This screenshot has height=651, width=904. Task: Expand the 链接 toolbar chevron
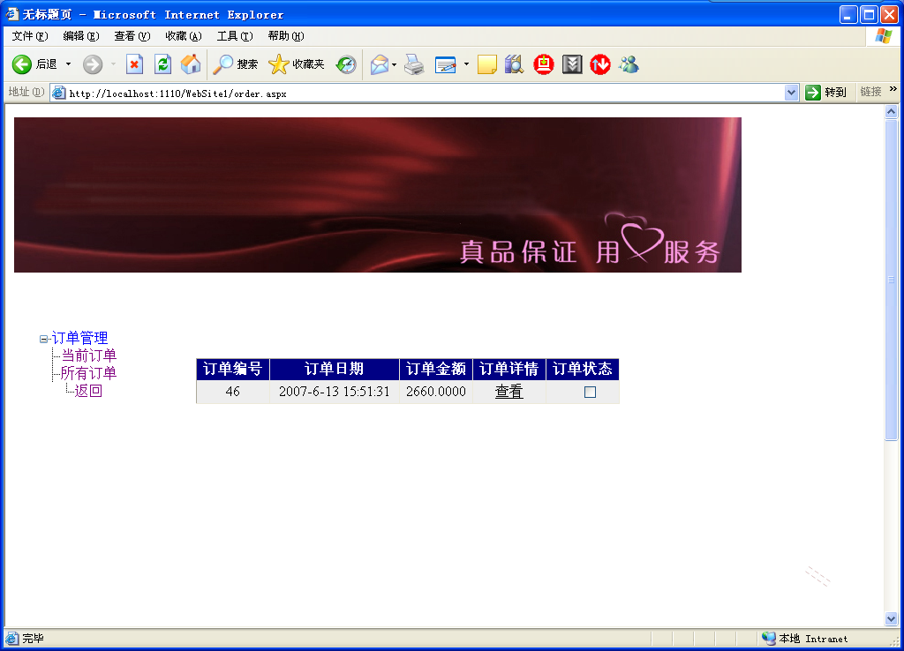click(x=893, y=89)
